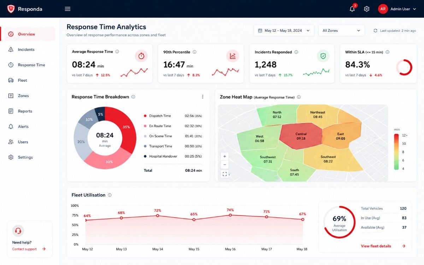Click the stopwatch icon on Average Response Time card
424x265 pixels.
click(141, 56)
